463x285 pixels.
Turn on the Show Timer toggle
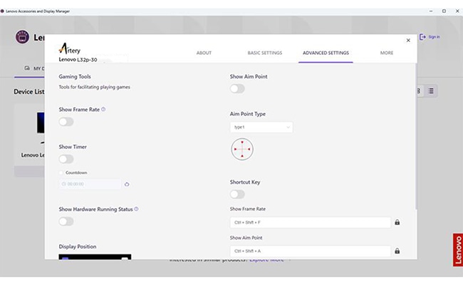coord(66,159)
